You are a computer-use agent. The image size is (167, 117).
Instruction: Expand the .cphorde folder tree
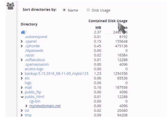tap(22, 46)
